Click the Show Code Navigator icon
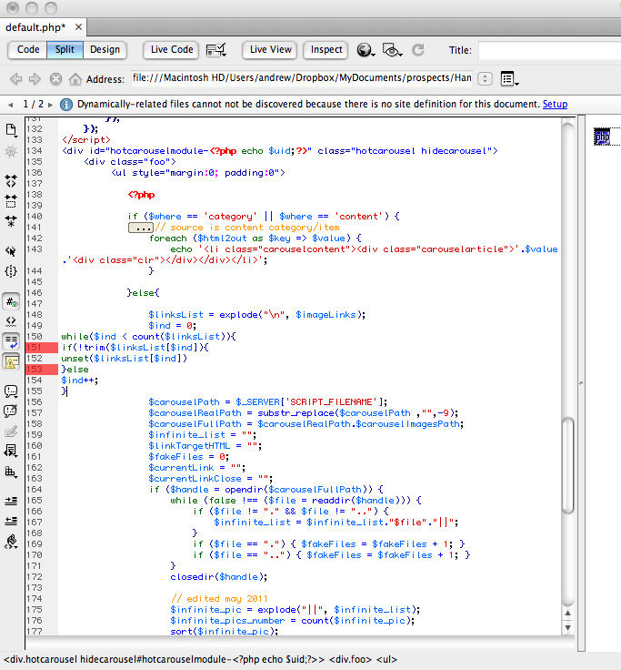Viewport: 621px width, 670px height. [x=11, y=151]
